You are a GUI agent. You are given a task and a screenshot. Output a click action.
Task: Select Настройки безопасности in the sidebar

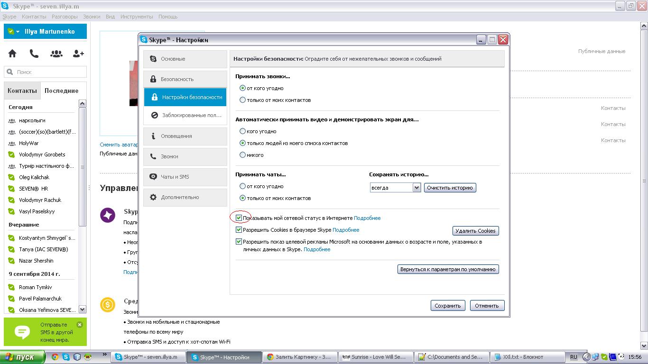(185, 97)
